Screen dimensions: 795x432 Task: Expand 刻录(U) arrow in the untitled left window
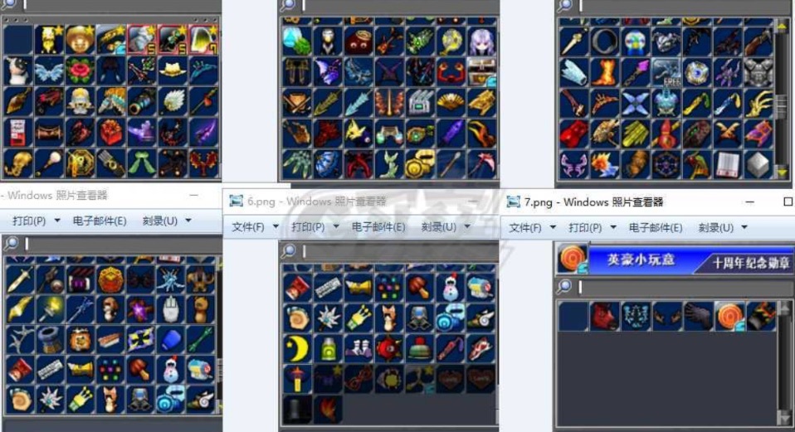pos(188,221)
